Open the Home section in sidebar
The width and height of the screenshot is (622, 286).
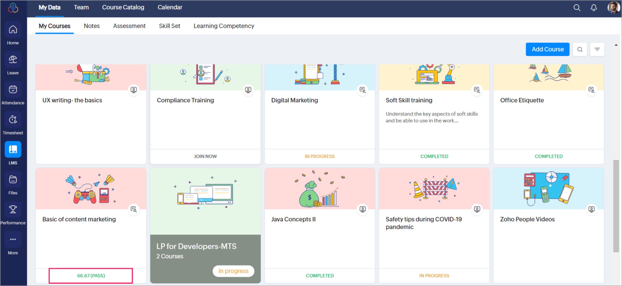13,30
